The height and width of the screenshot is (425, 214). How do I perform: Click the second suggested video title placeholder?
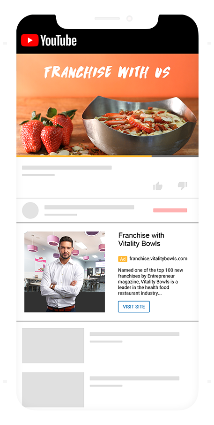click(x=134, y=379)
